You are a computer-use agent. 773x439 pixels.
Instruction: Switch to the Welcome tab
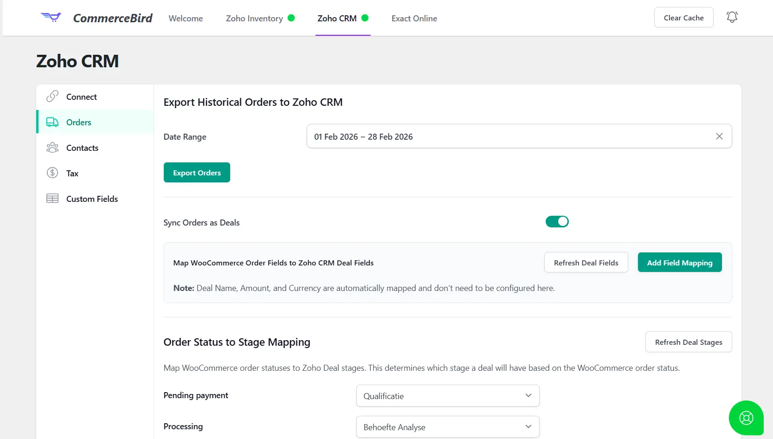coord(186,19)
